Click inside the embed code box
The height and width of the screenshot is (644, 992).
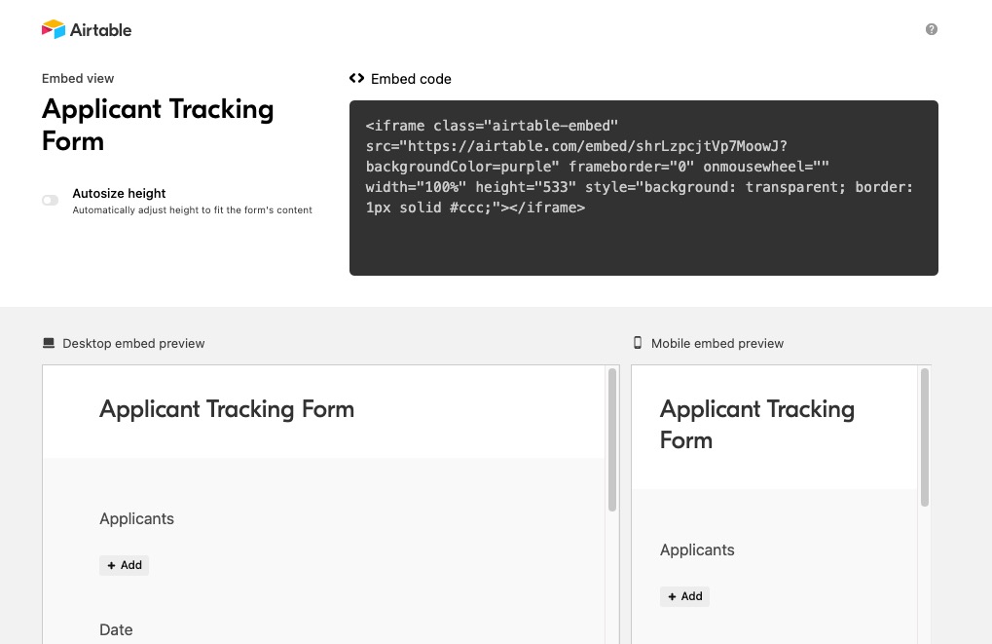point(643,187)
